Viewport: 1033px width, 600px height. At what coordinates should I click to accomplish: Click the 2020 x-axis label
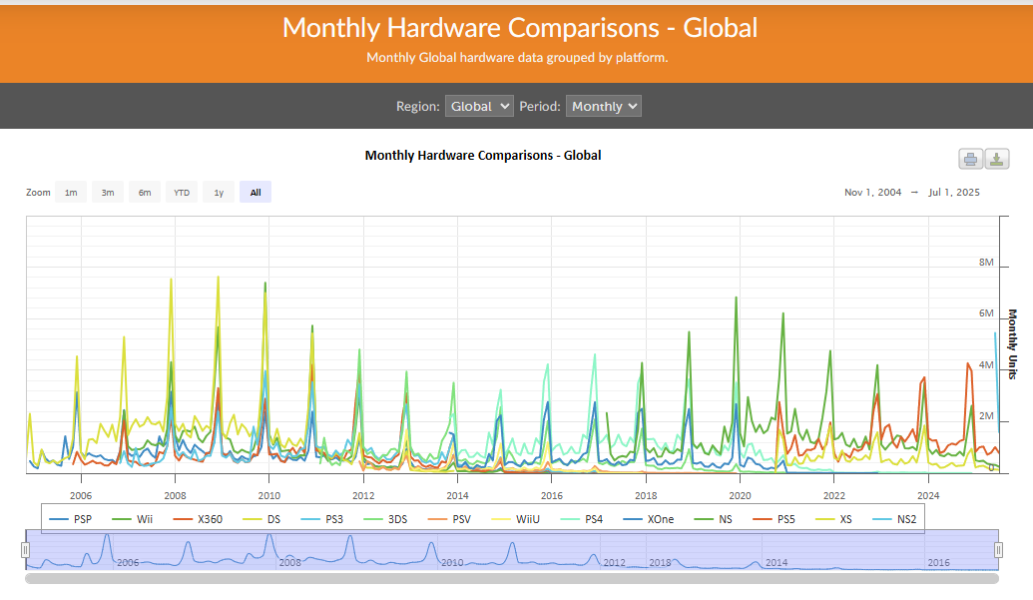click(x=740, y=495)
